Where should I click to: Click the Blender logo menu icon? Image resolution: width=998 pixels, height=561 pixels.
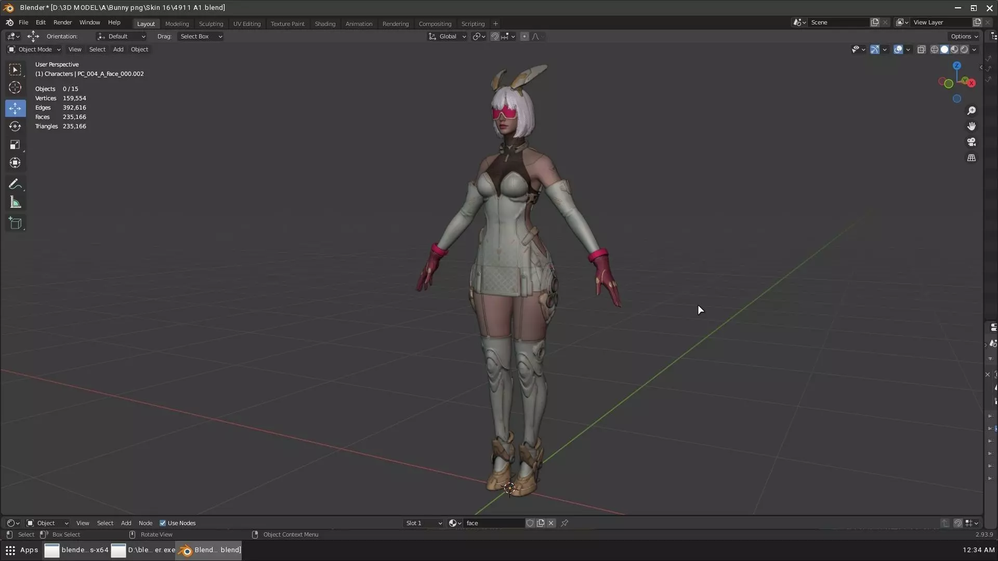tap(9, 22)
